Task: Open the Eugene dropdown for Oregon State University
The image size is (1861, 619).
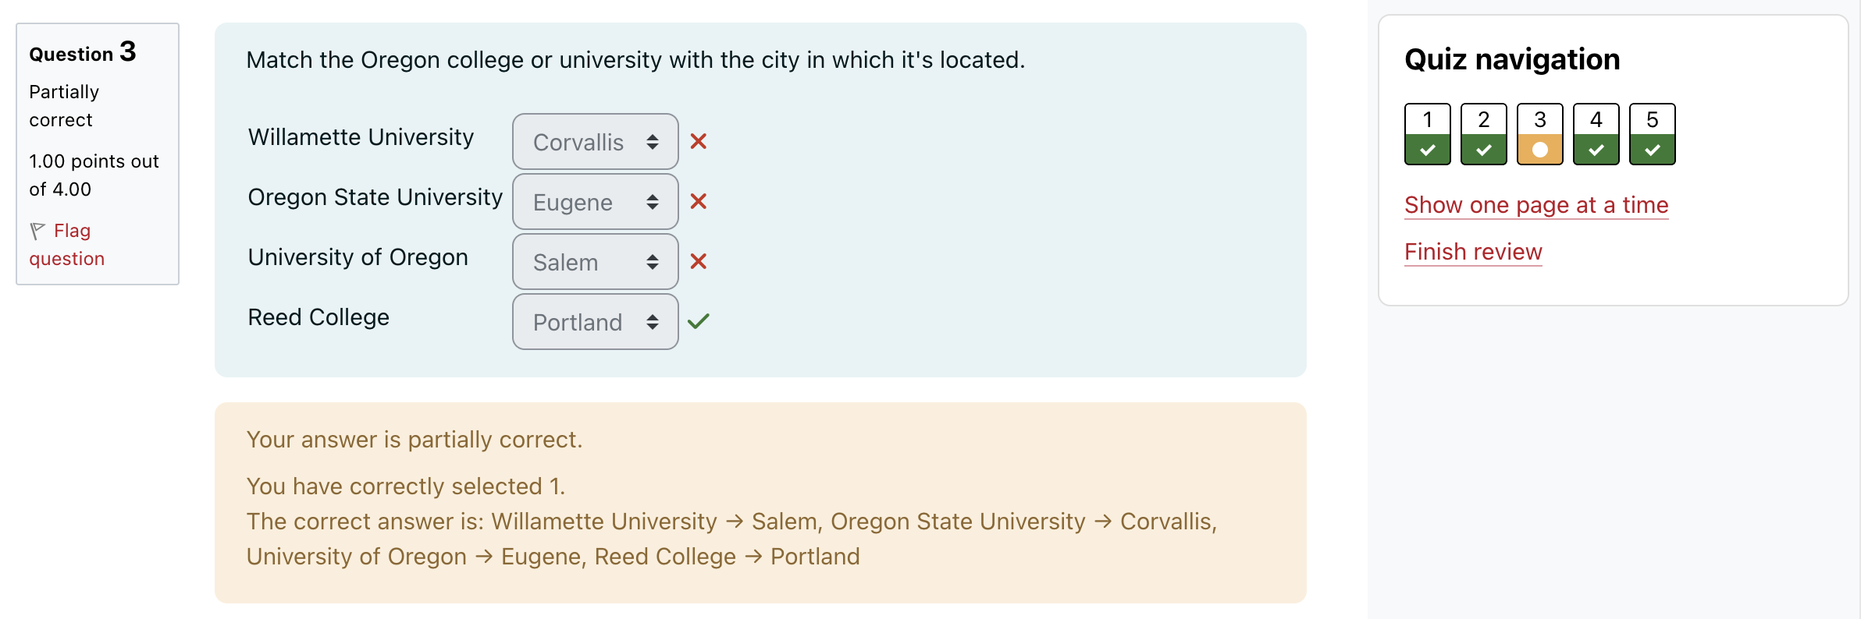Action: click(595, 202)
